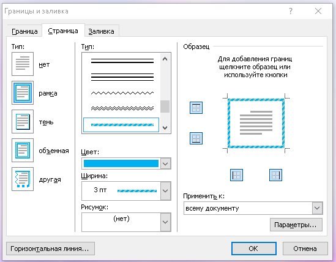Open the Рисунок art dropdown
Screen dimensions: 336x262
pyautogui.click(x=165, y=222)
